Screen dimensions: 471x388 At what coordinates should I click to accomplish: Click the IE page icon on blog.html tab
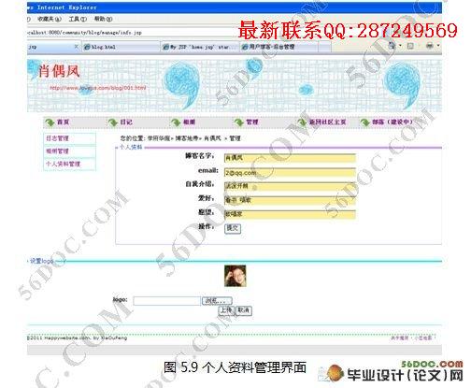coord(88,47)
